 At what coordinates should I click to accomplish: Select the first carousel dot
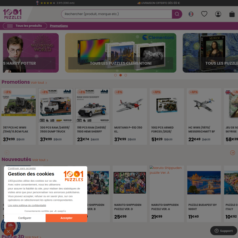(x=115, y=75)
